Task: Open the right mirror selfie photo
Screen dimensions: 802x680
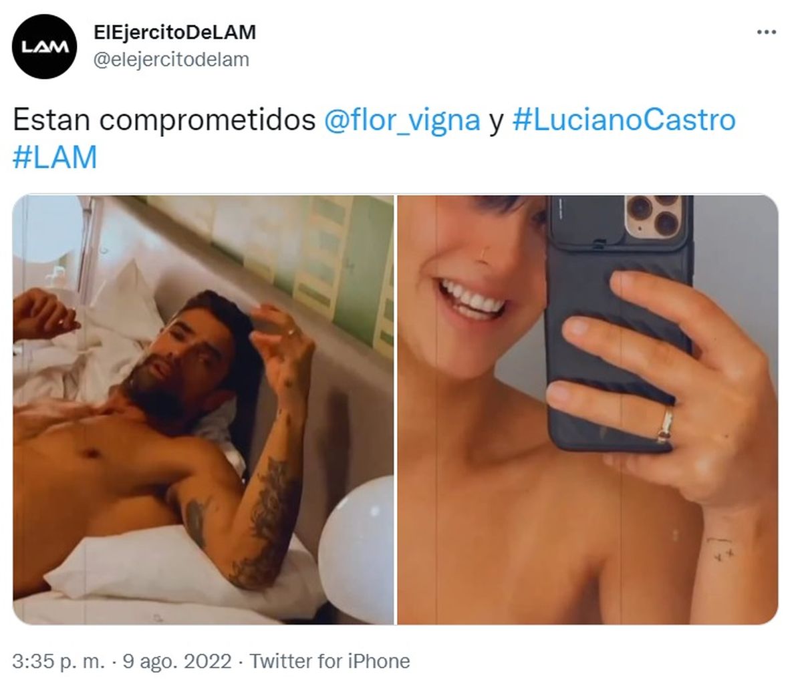Action: click(x=587, y=409)
